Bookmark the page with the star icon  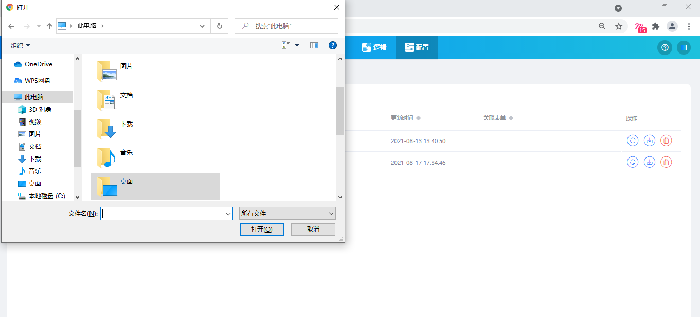pos(619,26)
